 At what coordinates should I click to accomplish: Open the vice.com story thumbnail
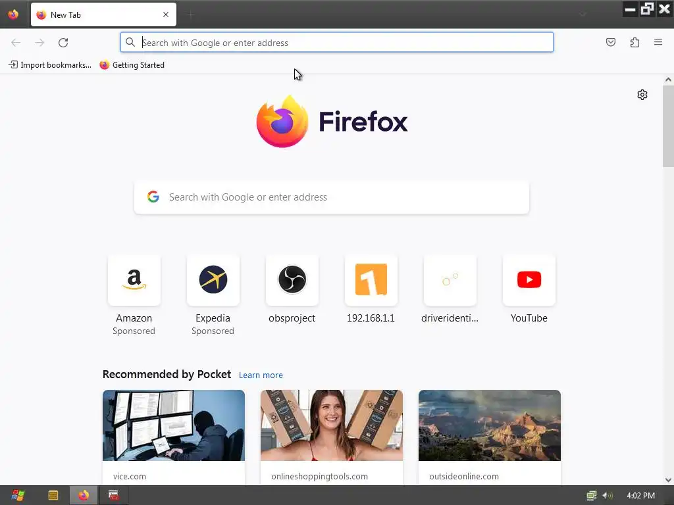(x=174, y=425)
